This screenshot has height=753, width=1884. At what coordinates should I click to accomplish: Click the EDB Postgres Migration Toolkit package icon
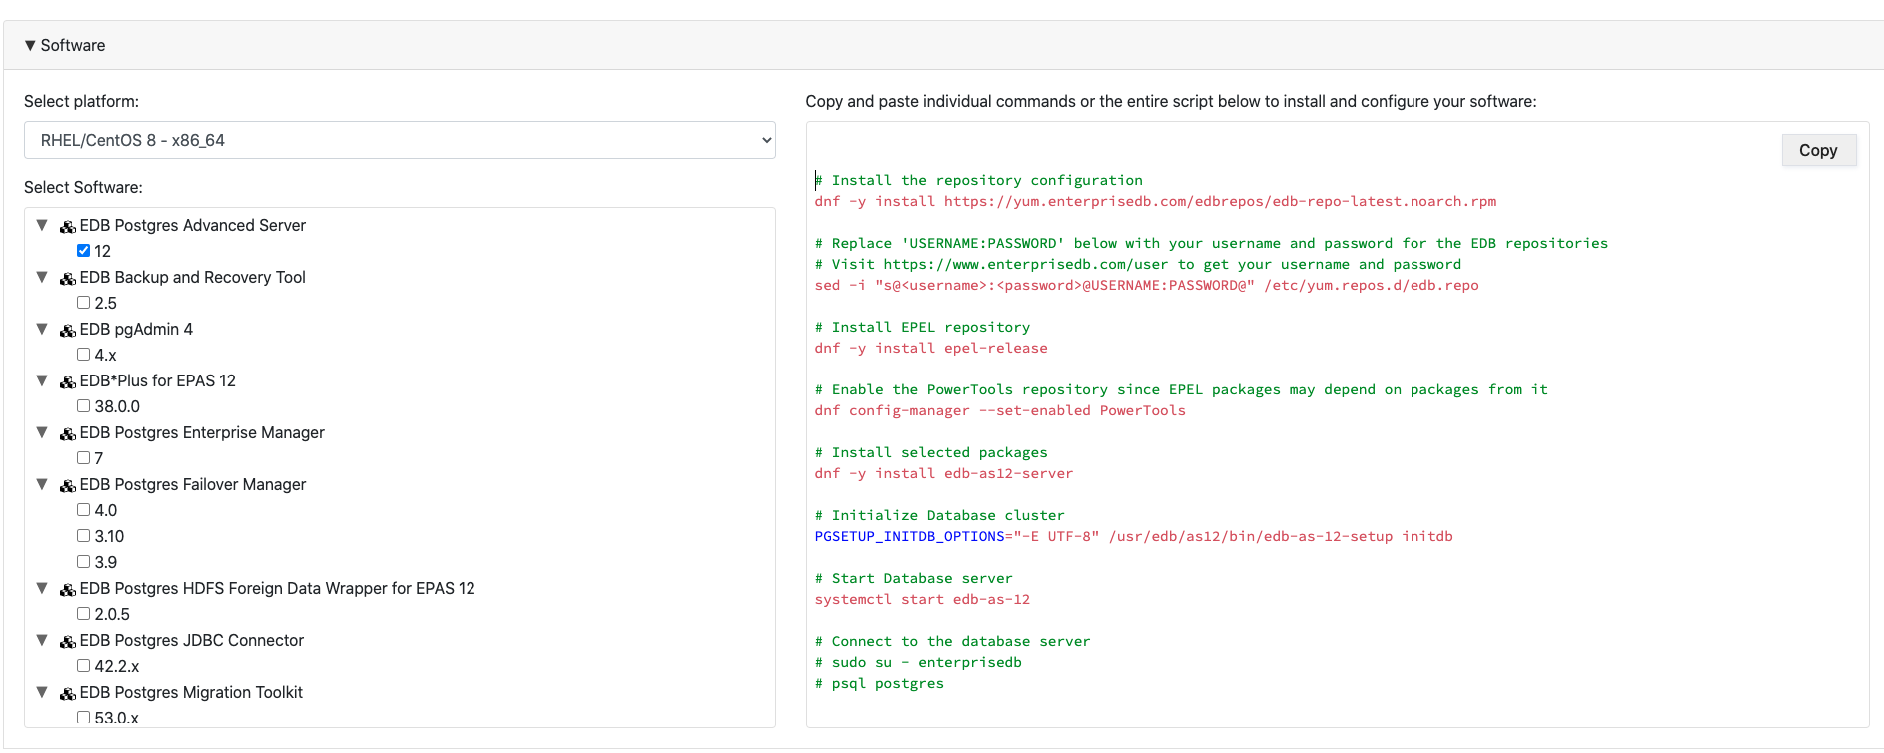pos(68,693)
